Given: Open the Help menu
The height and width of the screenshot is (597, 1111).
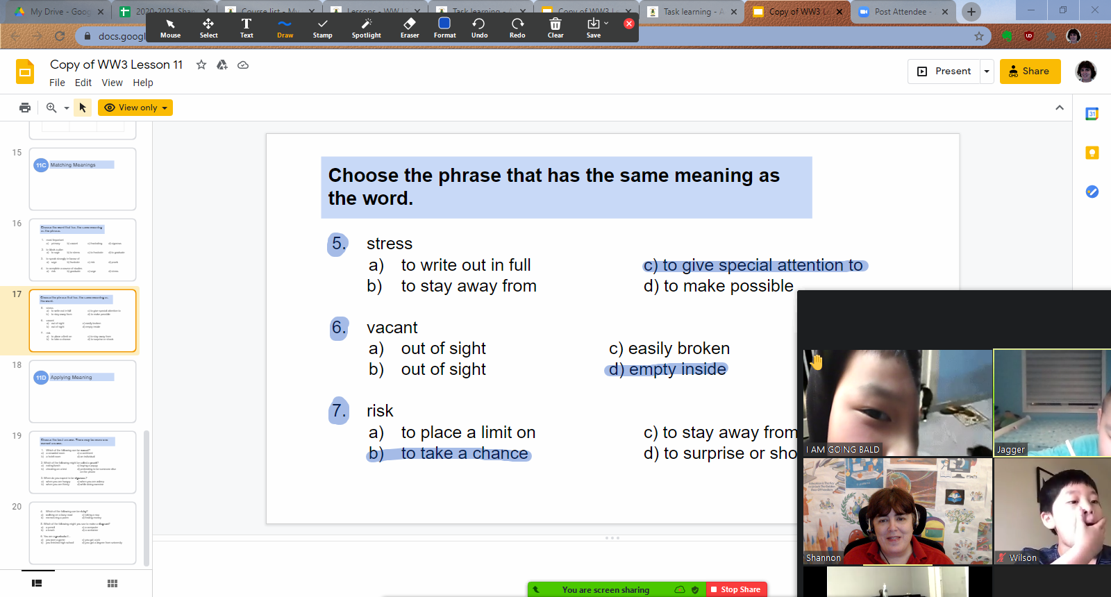Looking at the screenshot, I should 143,83.
